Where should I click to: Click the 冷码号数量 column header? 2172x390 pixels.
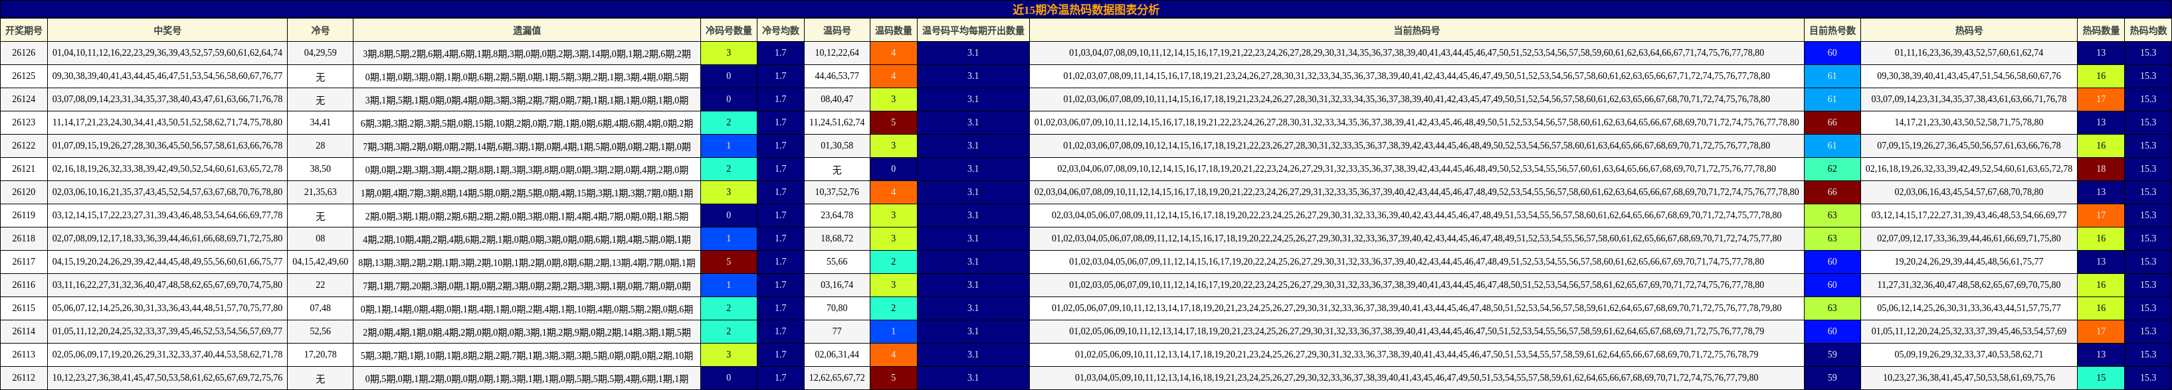[x=728, y=31]
